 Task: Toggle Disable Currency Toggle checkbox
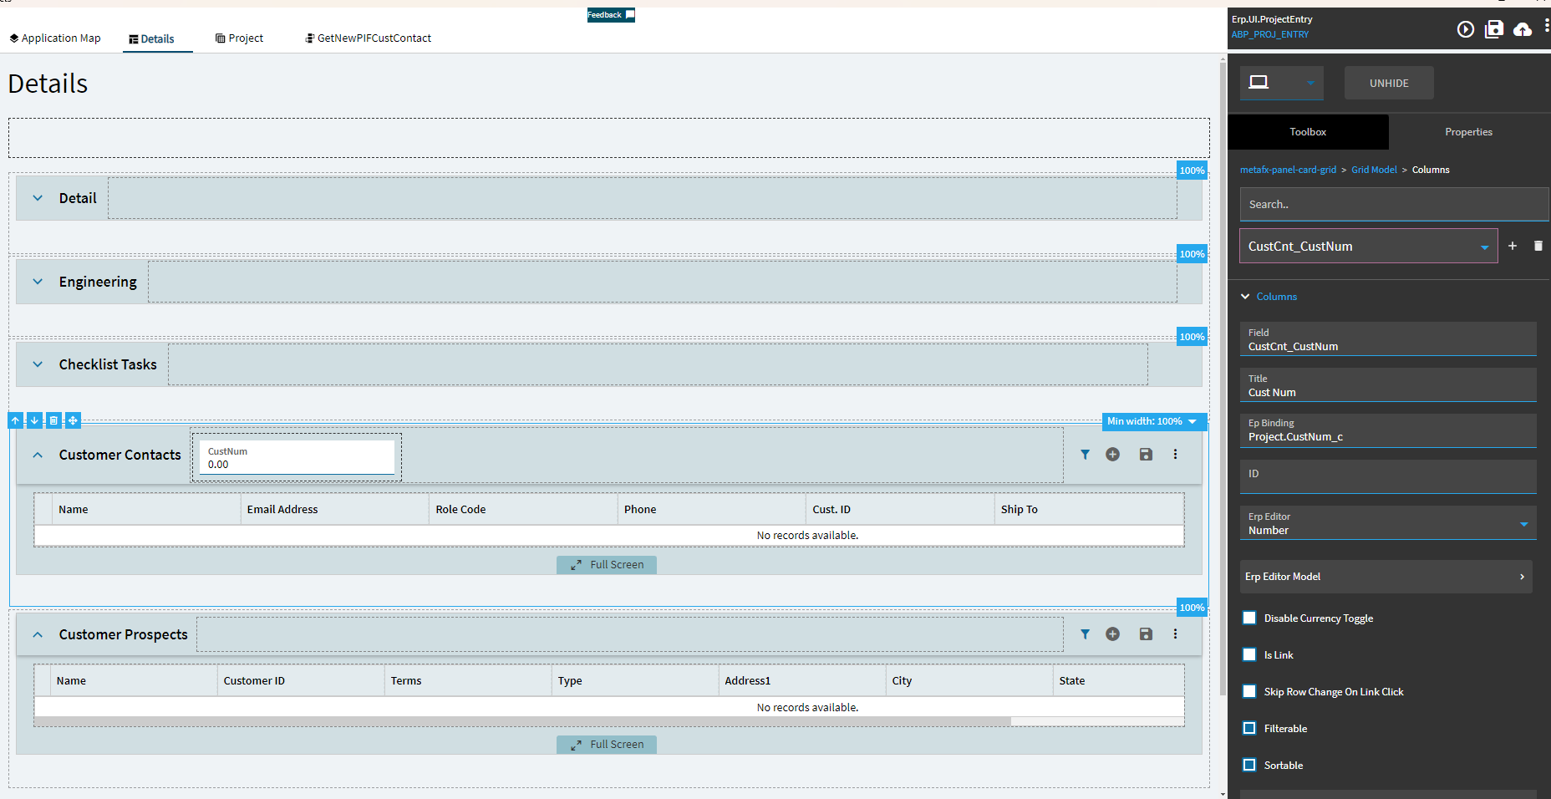1249,618
